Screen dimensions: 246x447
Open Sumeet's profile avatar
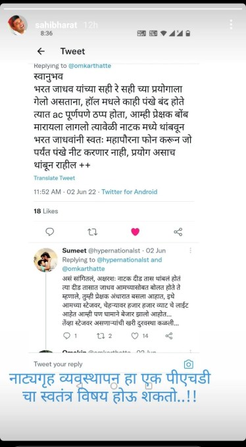point(45,260)
